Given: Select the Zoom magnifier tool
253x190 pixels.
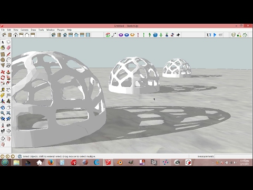Looking at the screenshot, I should point(3,113).
